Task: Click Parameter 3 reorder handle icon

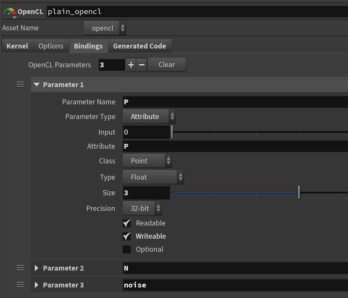Action: [20, 285]
